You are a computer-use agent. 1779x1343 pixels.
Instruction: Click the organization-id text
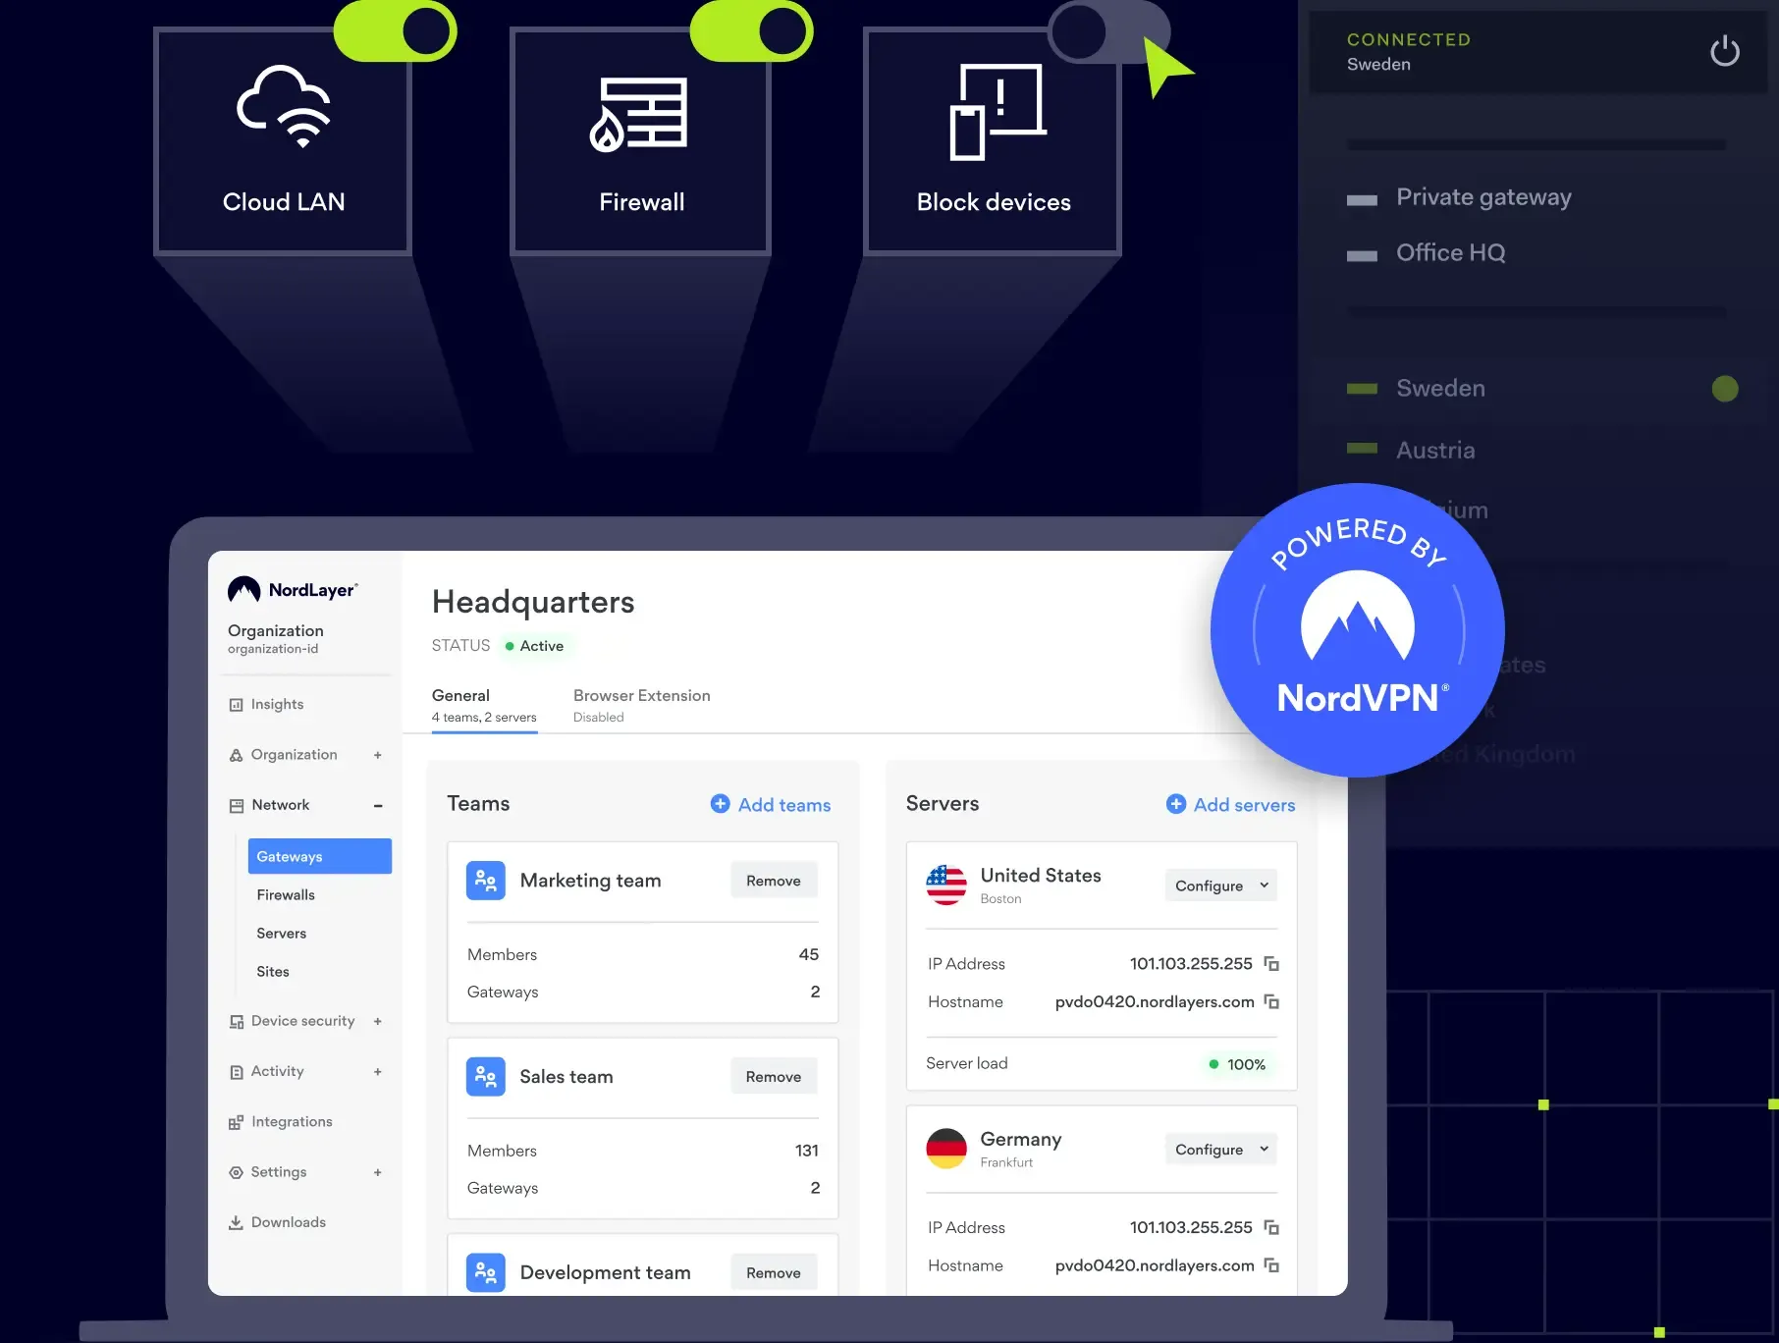(273, 649)
